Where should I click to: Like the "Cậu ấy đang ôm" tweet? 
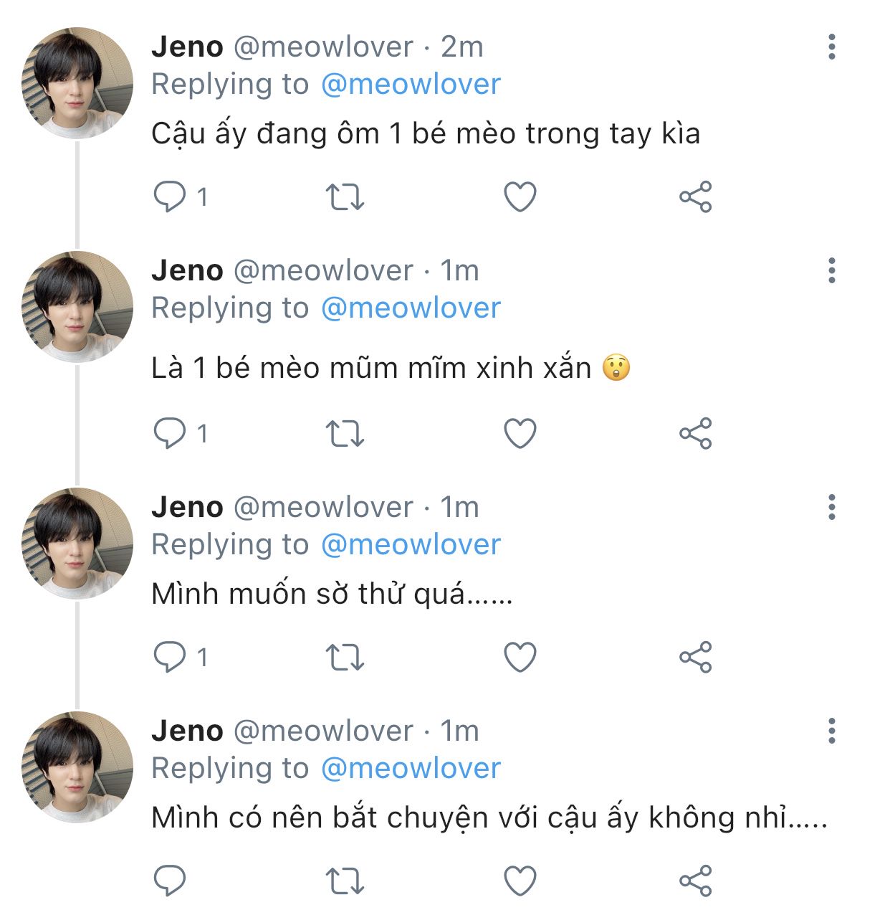pos(520,196)
